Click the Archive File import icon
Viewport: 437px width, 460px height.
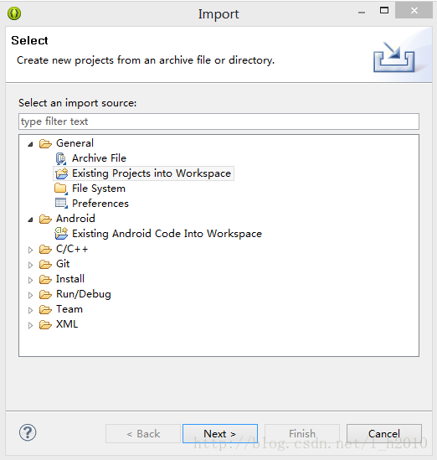(61, 158)
